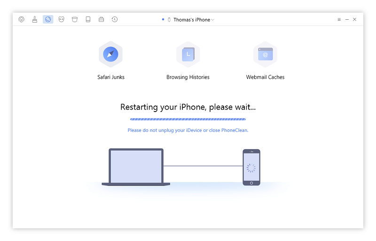
Task: Click the laptop illustration
Action: point(136,167)
